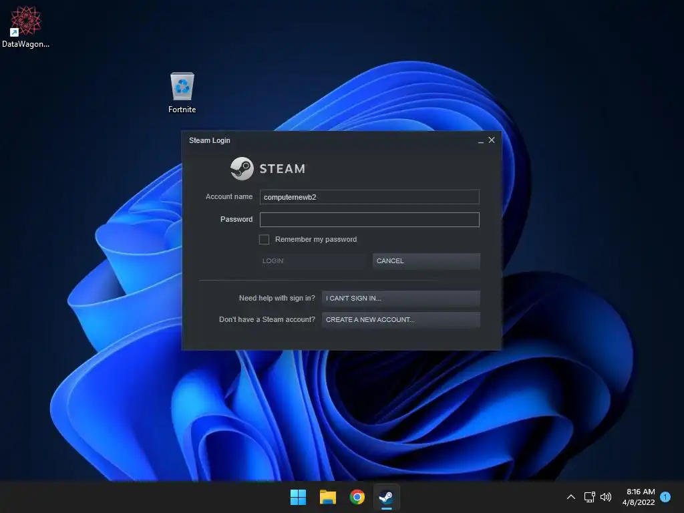Click the Steam Login title text

(209, 140)
